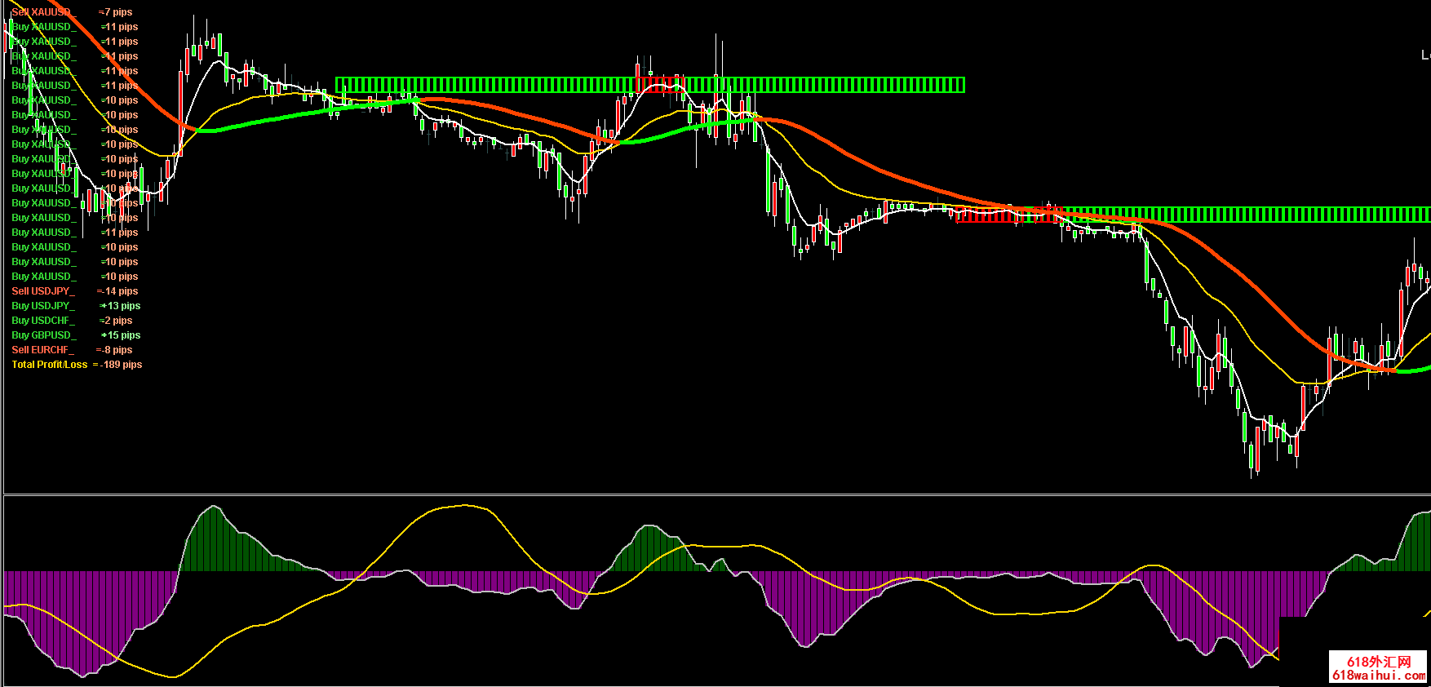Select the Sell EURCHF_ -8 pips row
Viewport: 1431px width, 687px height.
tap(72, 350)
